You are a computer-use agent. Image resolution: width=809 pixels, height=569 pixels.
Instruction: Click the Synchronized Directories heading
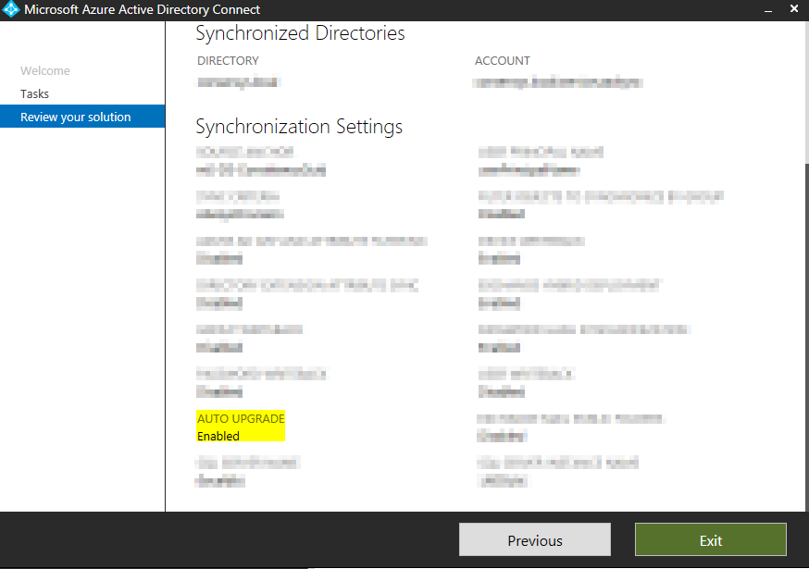point(300,33)
